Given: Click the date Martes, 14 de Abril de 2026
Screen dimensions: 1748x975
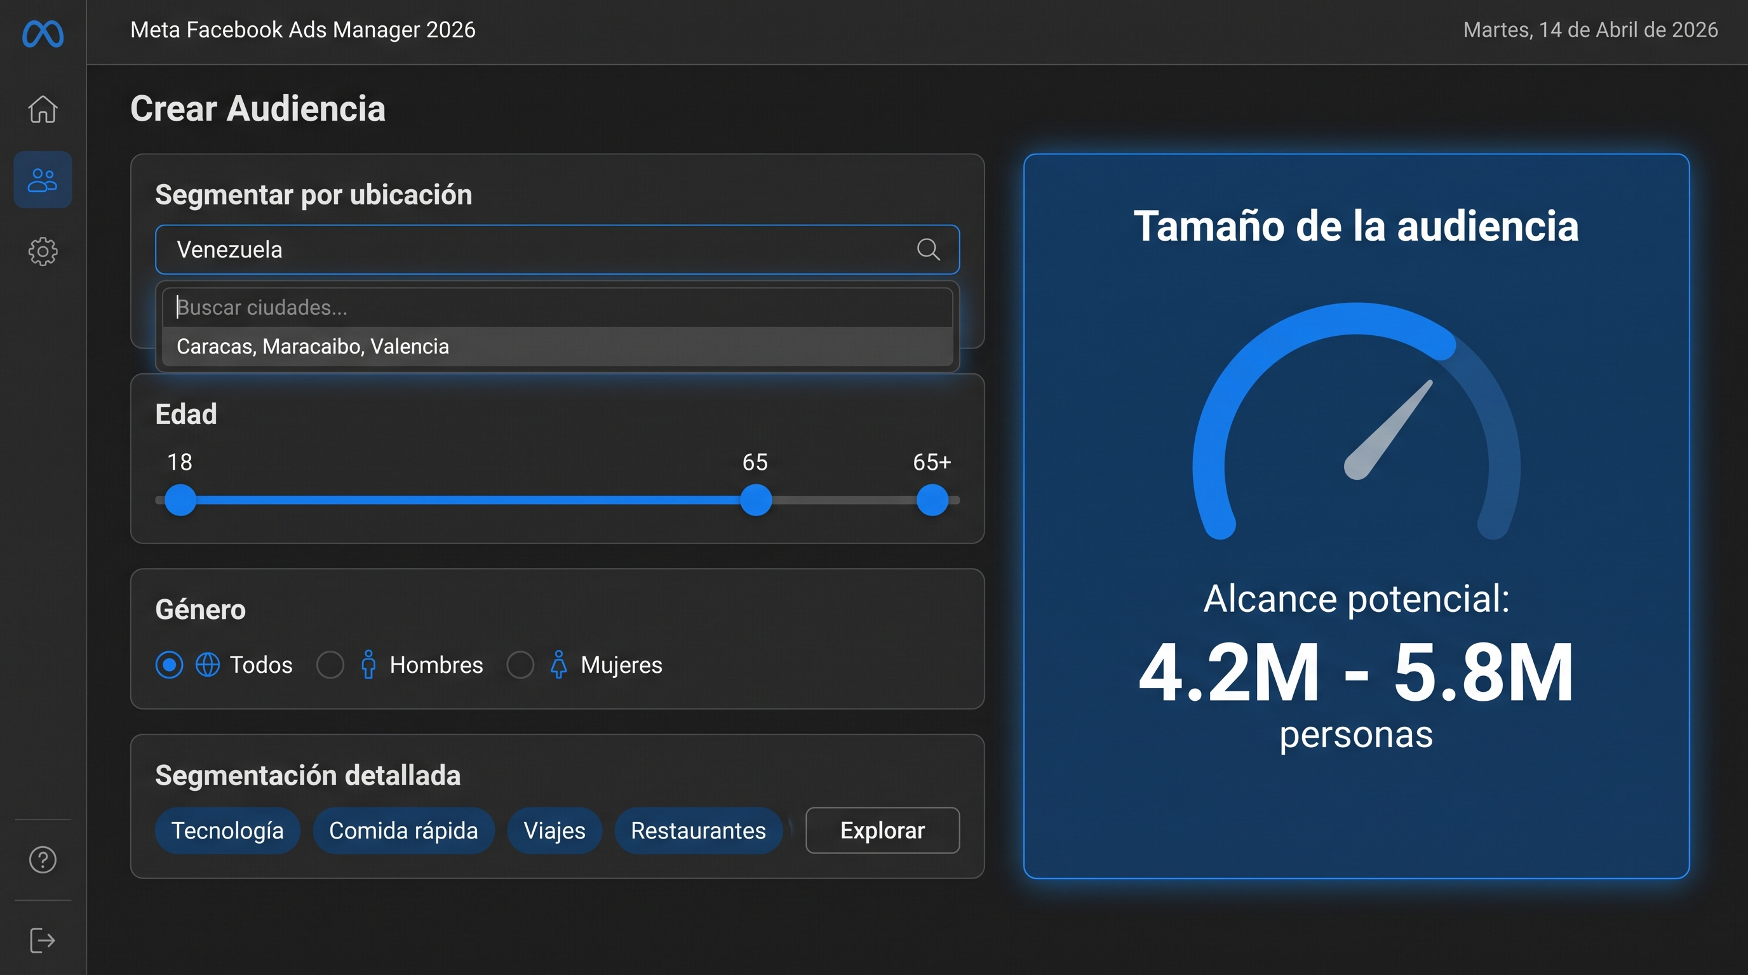Looking at the screenshot, I should coord(1590,30).
